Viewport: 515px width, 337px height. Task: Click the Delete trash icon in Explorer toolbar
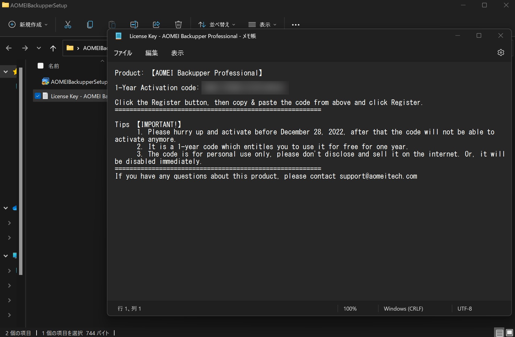(x=178, y=25)
